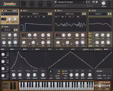This screenshot has height=91, width=113.
Task: Select previous filter type arrow
Action: click(x=108, y=14)
